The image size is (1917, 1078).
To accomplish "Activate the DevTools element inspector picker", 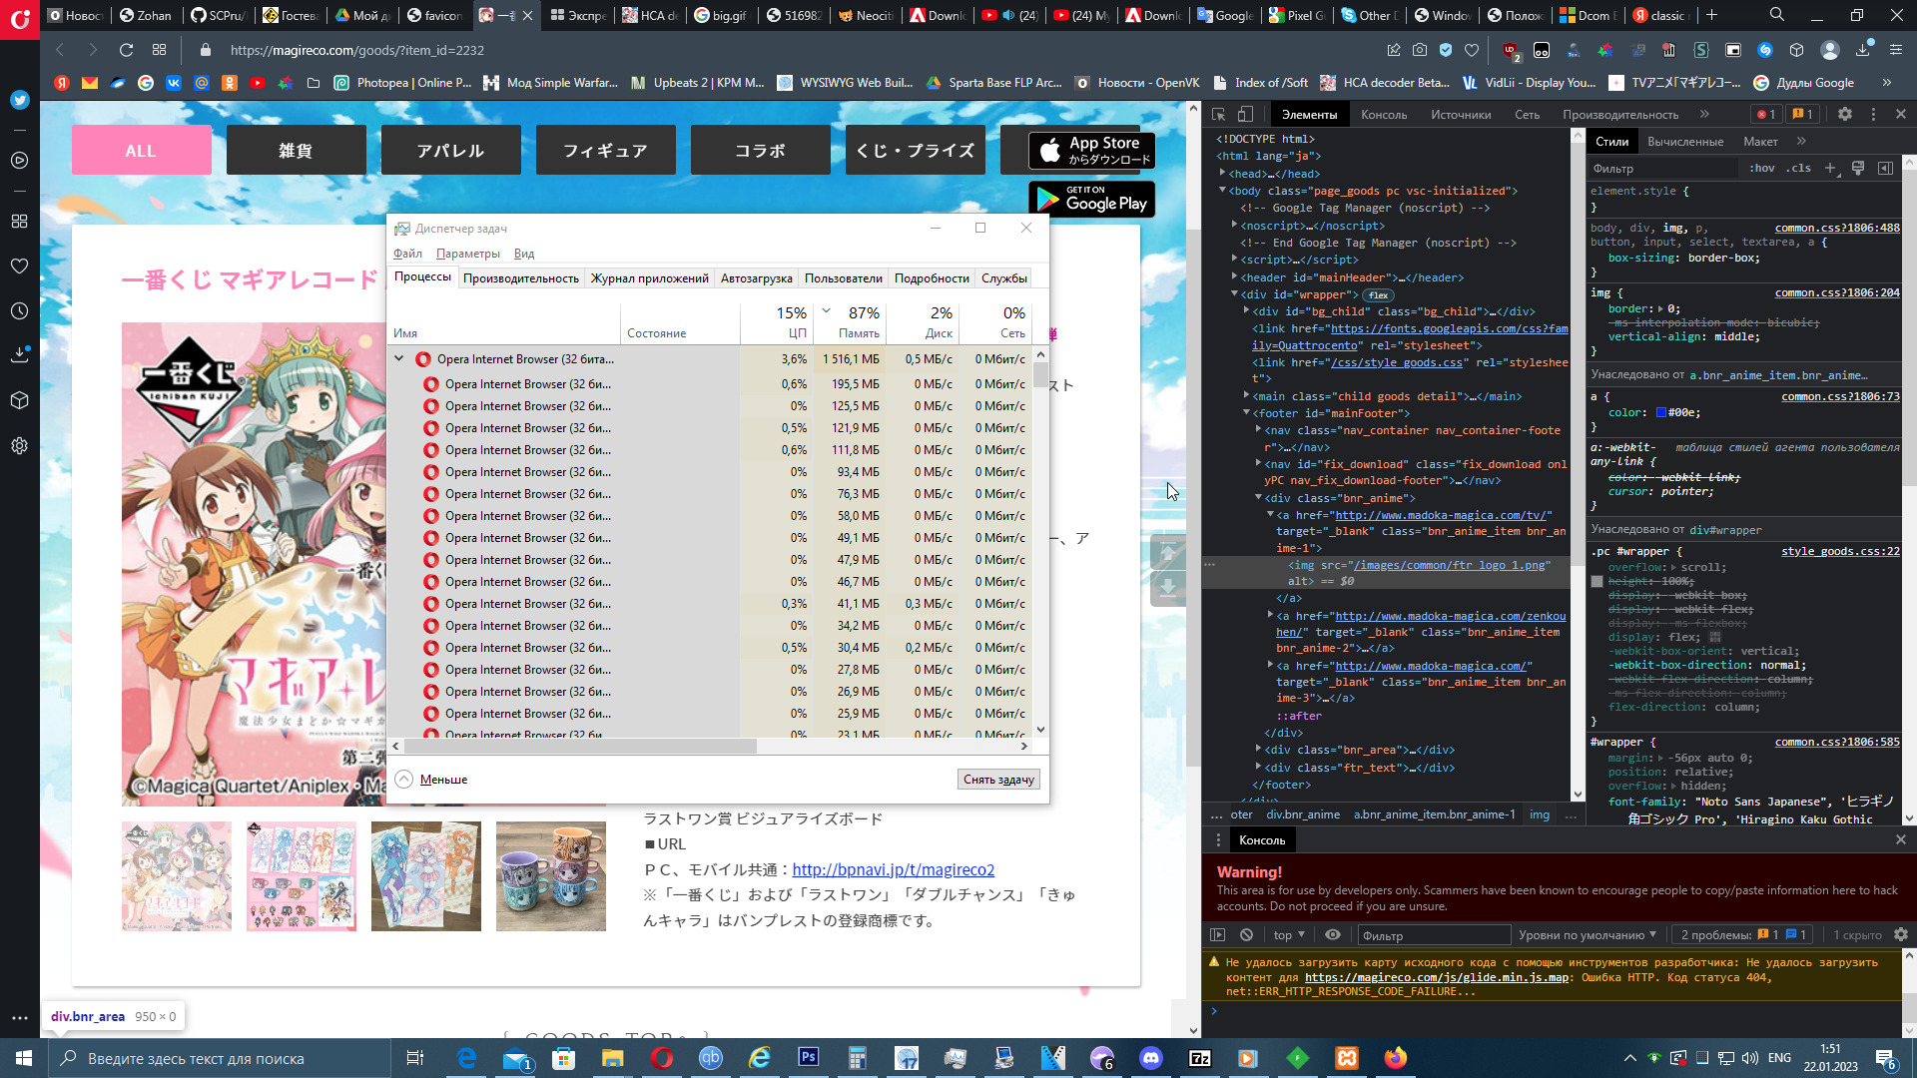I will (1219, 115).
